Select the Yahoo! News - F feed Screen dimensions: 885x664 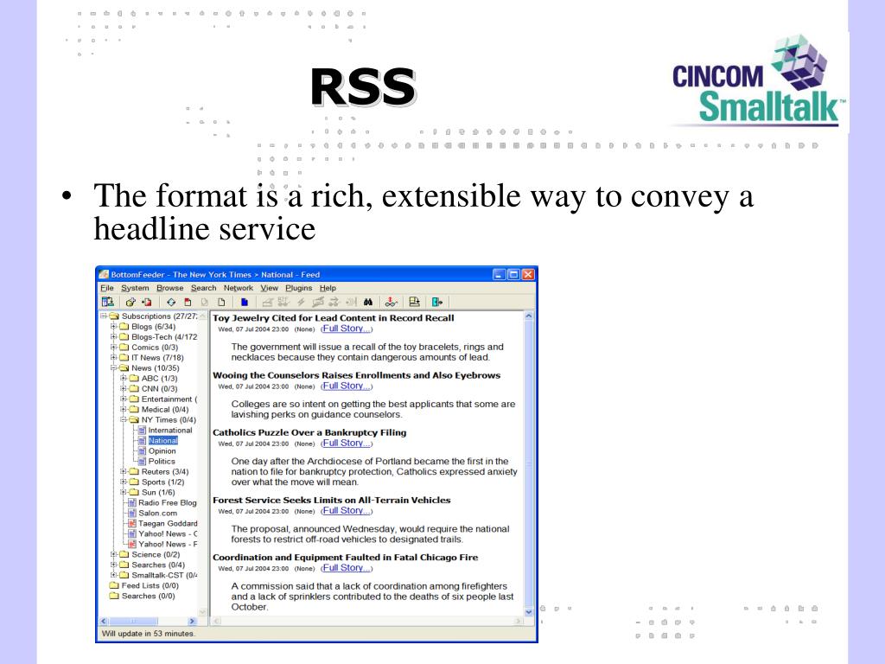point(168,545)
